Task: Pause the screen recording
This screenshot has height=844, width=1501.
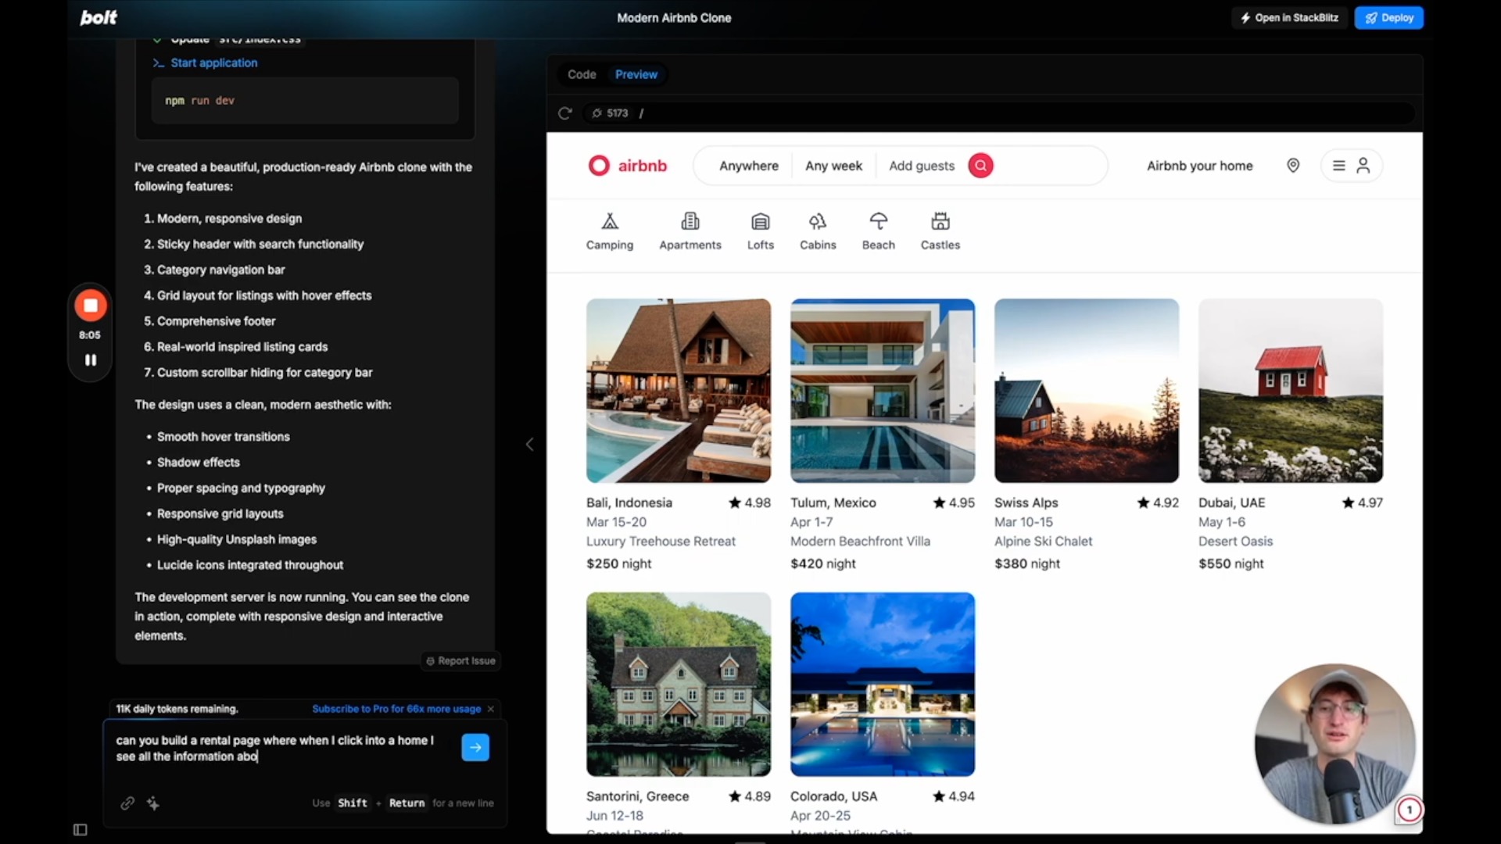Action: coord(90,359)
